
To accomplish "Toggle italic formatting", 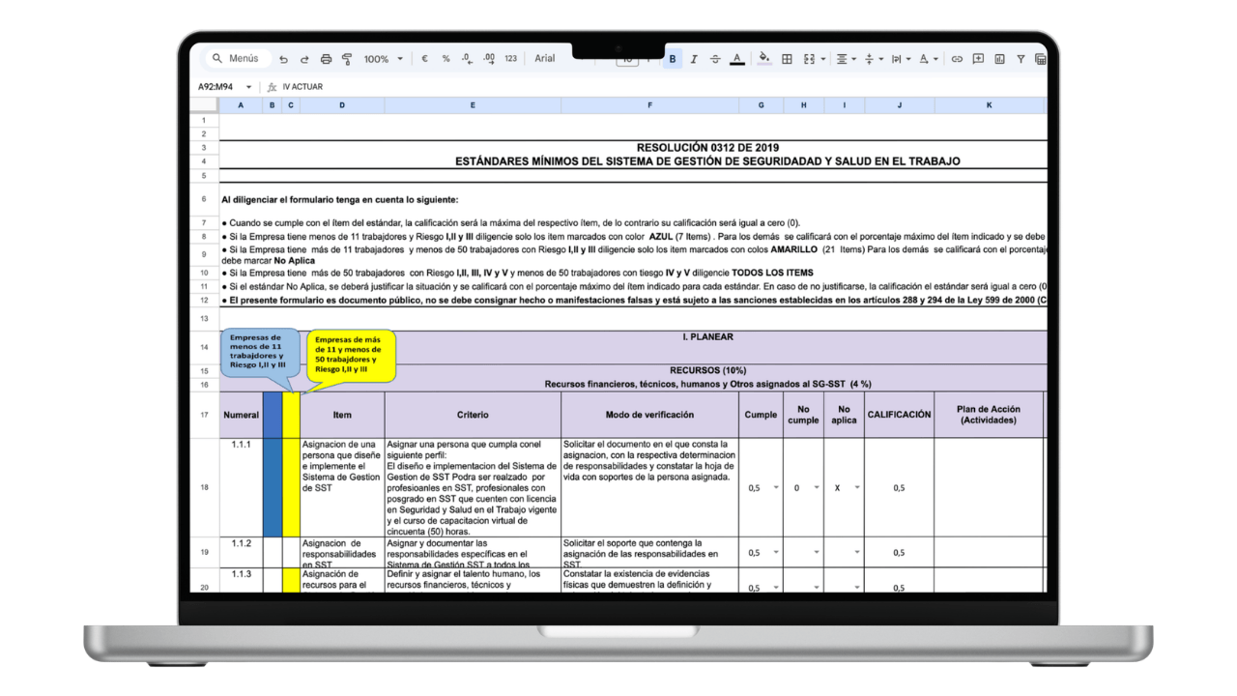I will pos(694,58).
